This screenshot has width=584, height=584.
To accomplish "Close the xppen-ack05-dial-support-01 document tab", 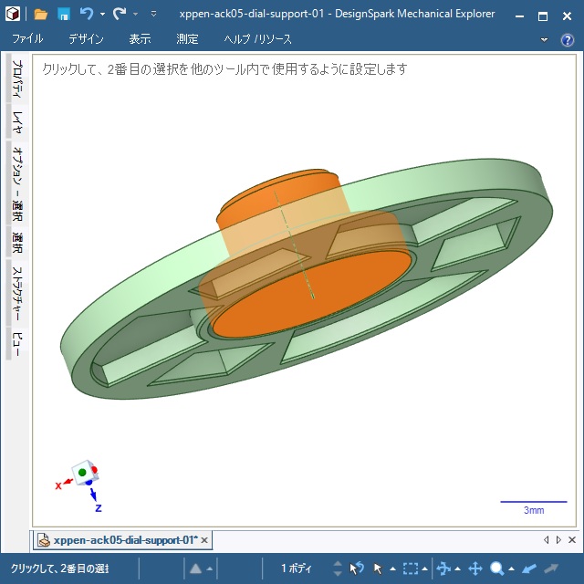I will pyautogui.click(x=204, y=540).
